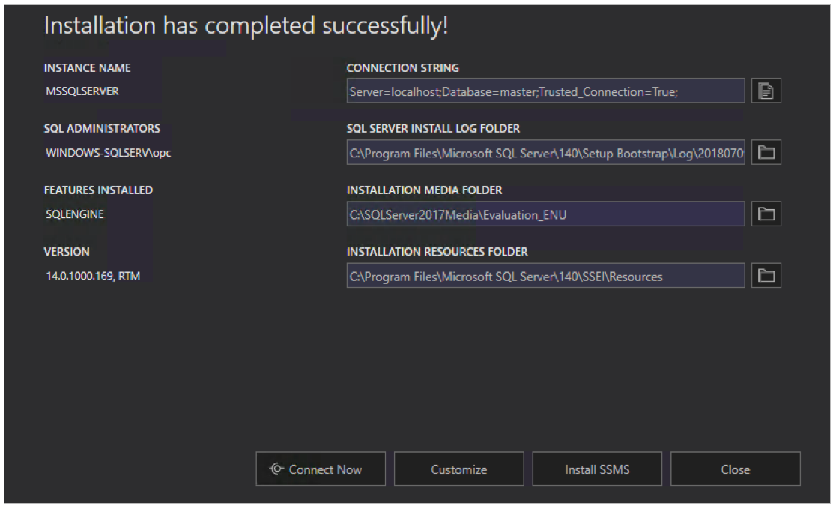Click the INSTANCE NAME label
This screenshot has height=509, width=836.
pyautogui.click(x=87, y=67)
